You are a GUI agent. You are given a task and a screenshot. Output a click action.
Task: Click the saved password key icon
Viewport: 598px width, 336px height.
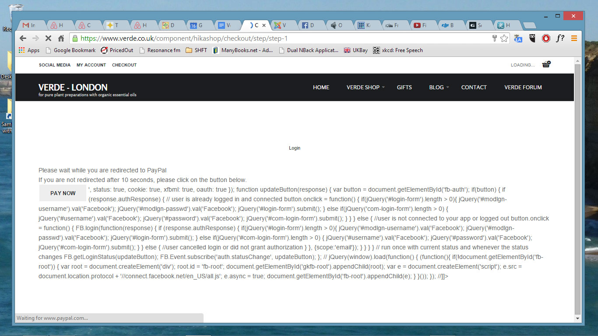(495, 38)
